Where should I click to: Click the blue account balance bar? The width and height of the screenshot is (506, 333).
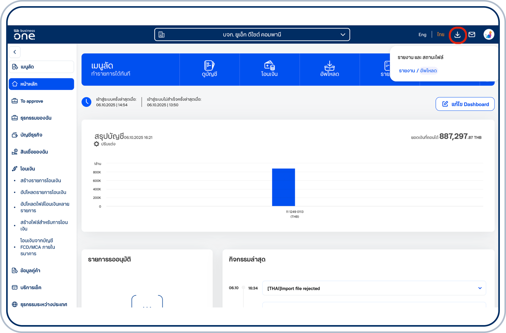click(283, 187)
